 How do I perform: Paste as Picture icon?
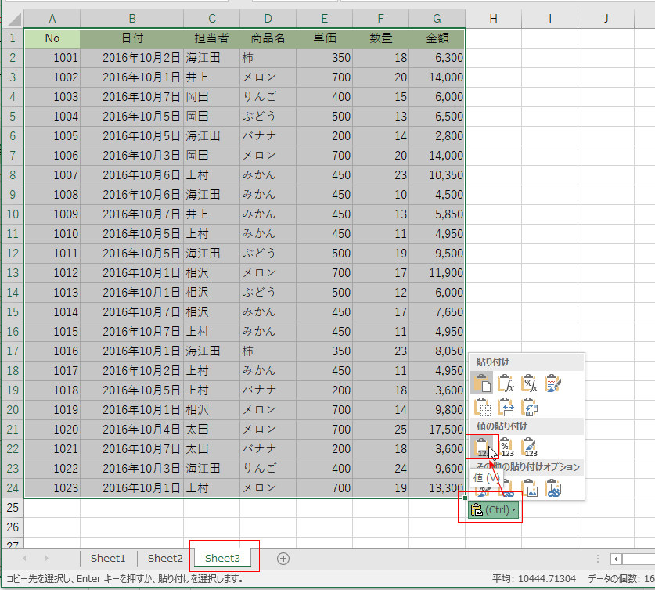click(530, 489)
